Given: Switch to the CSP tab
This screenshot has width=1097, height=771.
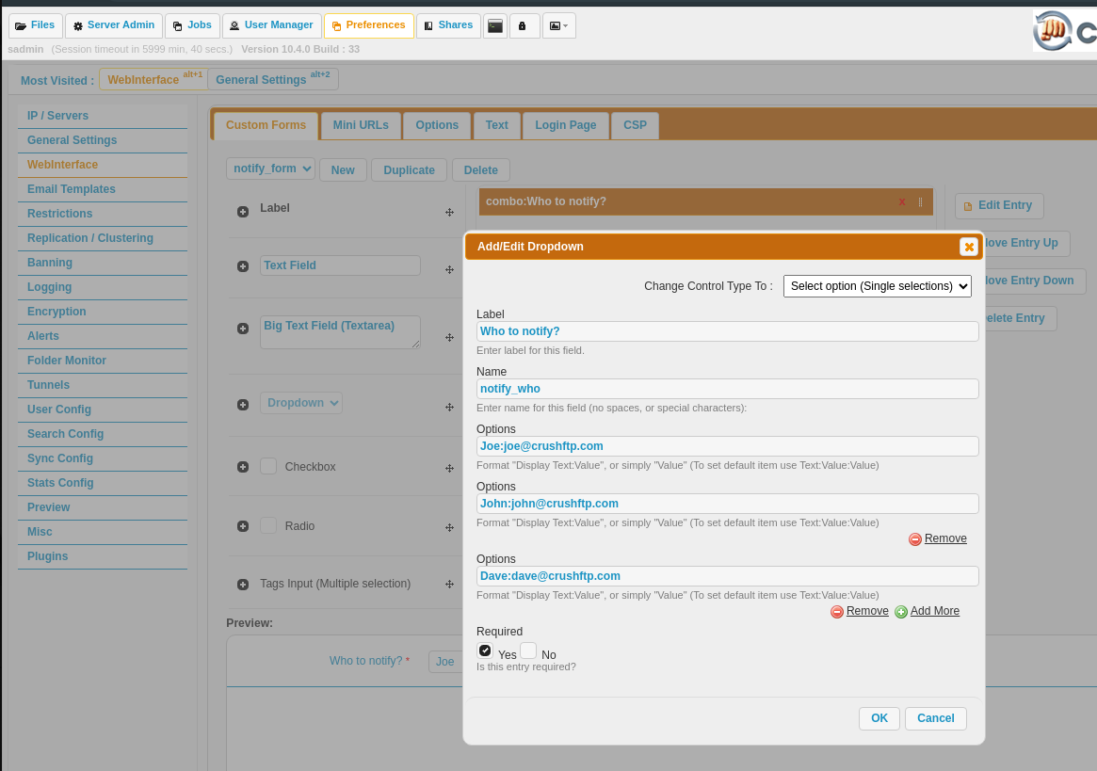Looking at the screenshot, I should tap(636, 125).
